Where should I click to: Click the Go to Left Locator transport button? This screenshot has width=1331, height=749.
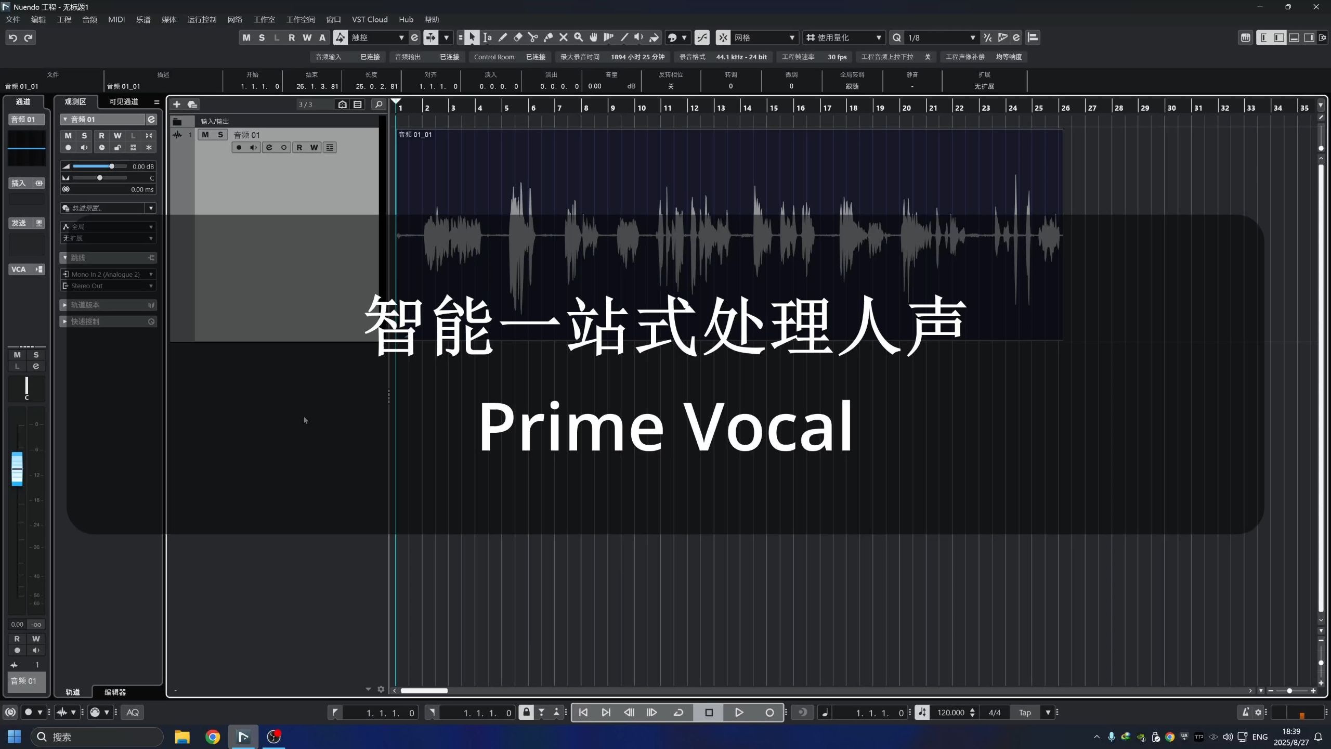pos(583,713)
